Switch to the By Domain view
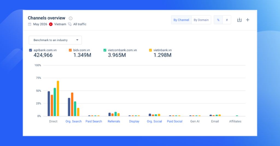Image resolution: width=280 pixels, height=146 pixels. 201,20
